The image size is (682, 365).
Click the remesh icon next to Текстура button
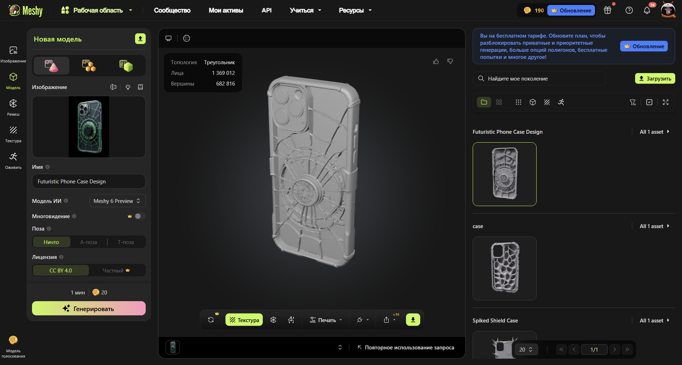(x=273, y=320)
